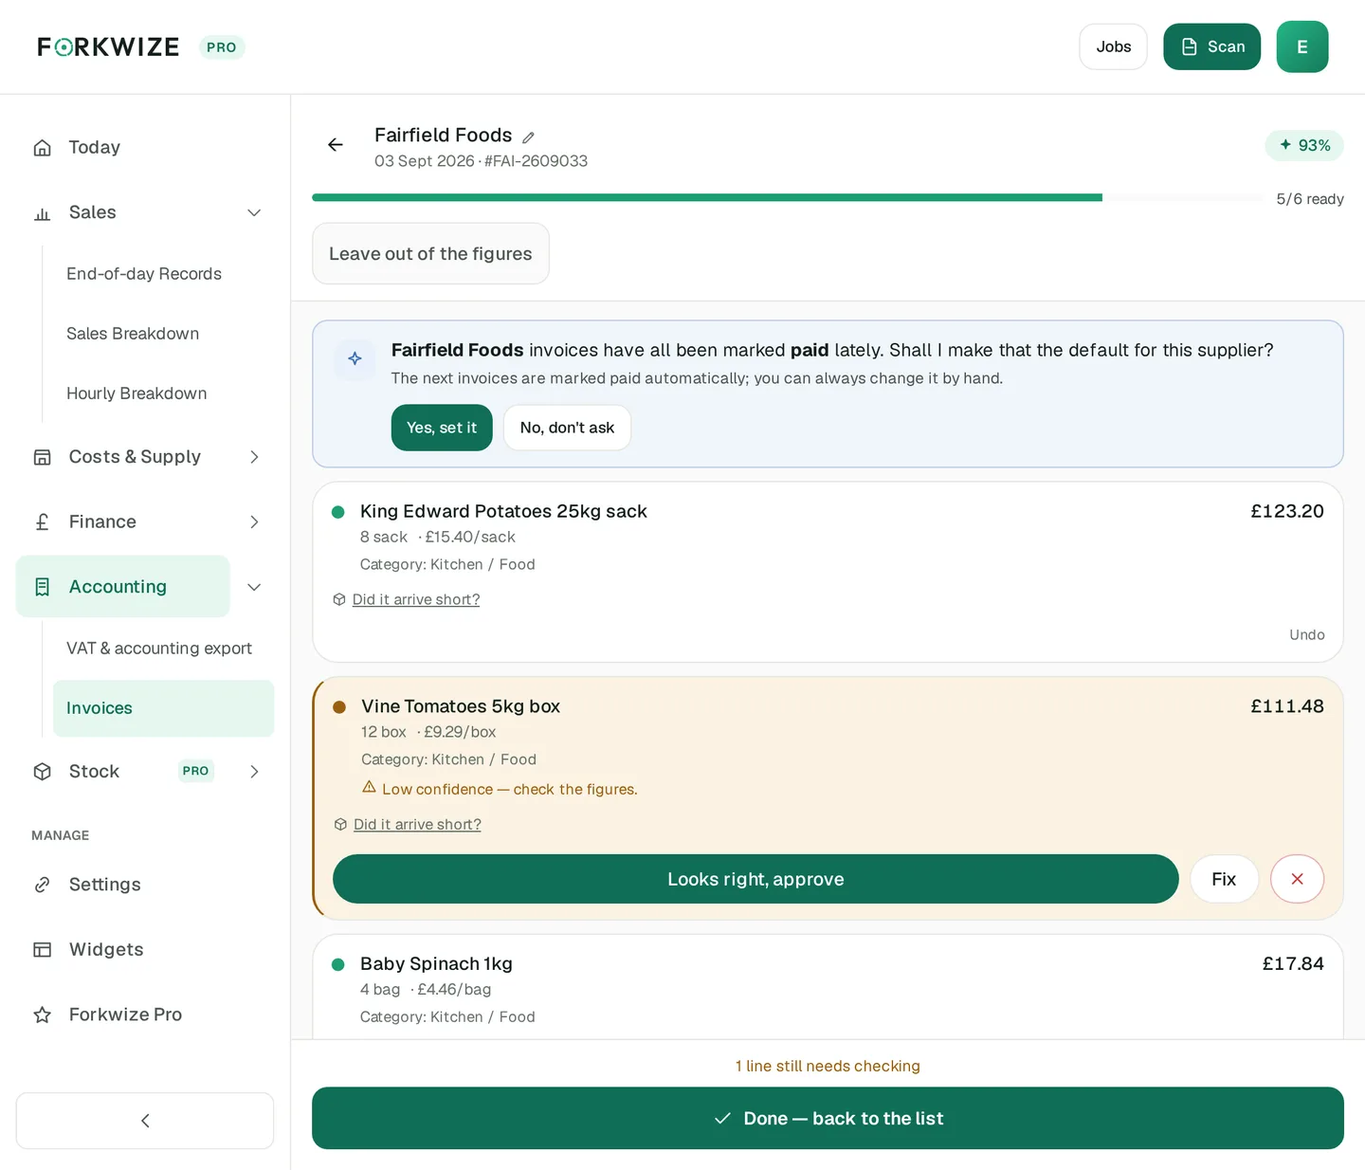Image resolution: width=1365 pixels, height=1170 pixels.
Task: Collapse the sidebar with the left chevron
Action: tap(145, 1121)
